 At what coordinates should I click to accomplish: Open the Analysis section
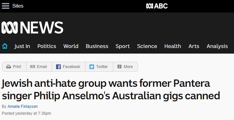[217, 46]
